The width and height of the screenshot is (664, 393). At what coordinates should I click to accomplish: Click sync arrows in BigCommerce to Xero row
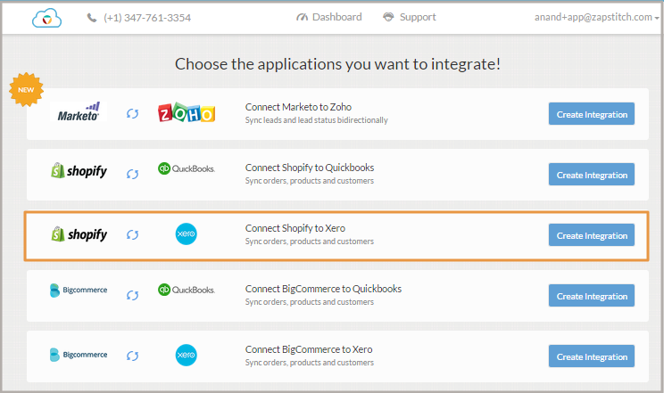[133, 356]
